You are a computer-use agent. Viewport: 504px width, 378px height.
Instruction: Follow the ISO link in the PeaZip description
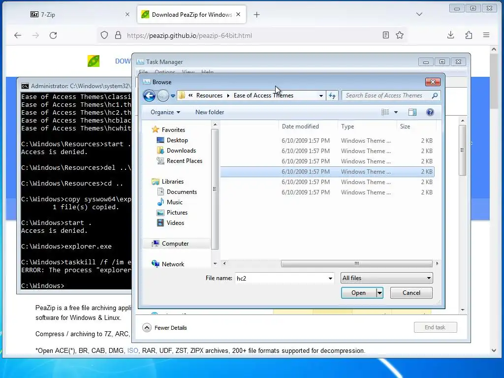click(133, 350)
